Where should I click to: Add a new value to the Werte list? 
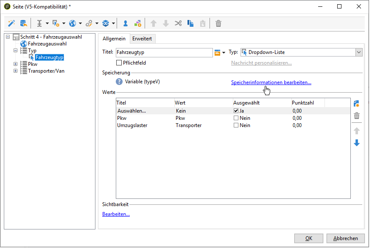pos(357,104)
